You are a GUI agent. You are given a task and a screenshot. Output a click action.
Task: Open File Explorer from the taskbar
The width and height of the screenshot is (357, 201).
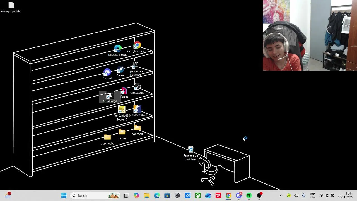click(x=146, y=196)
